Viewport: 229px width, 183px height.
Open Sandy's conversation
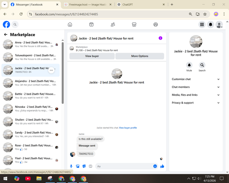[x=31, y=135]
